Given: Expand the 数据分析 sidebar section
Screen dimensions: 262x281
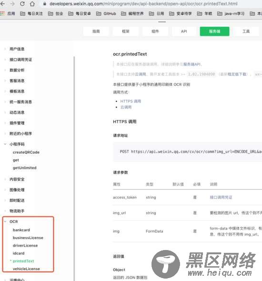Looking at the screenshot, I should click(17, 70).
